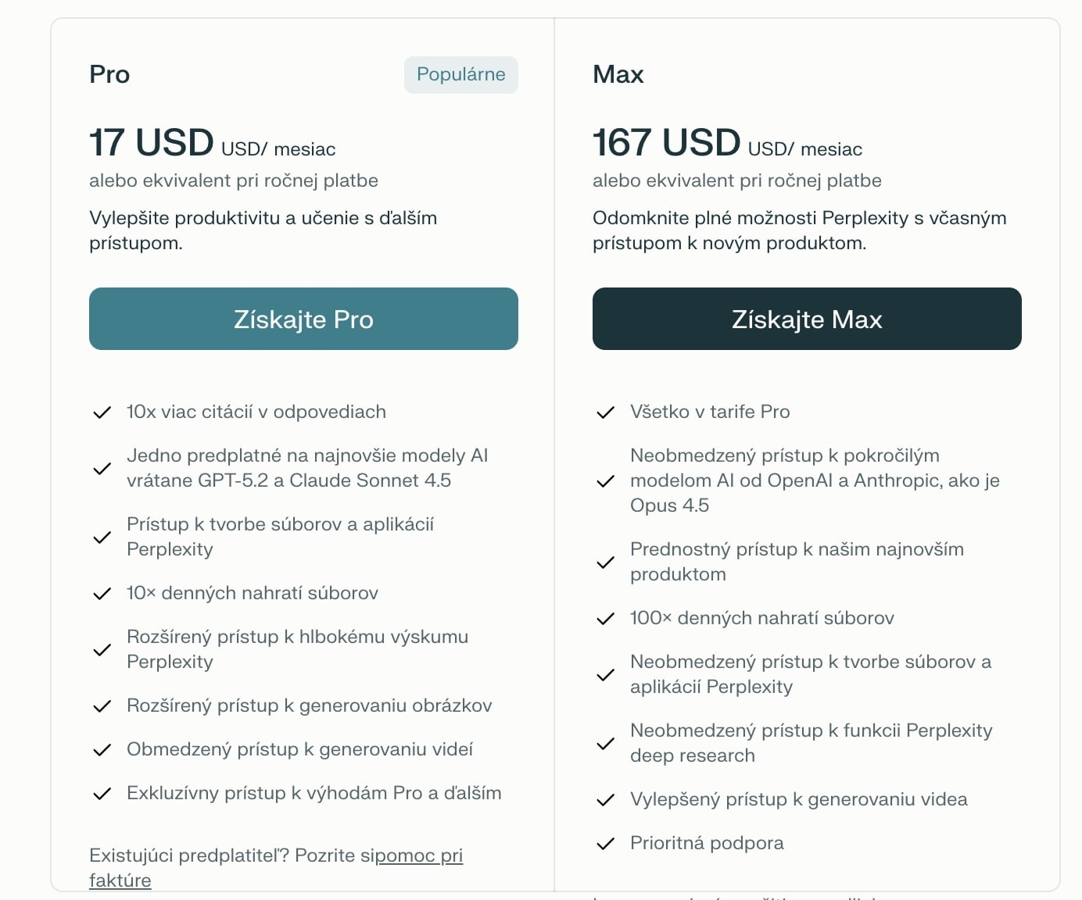The width and height of the screenshot is (1082, 900).
Task: Click checkmark beside Rozšírený prístup k generovaniu obrázkov
Action: [102, 706]
